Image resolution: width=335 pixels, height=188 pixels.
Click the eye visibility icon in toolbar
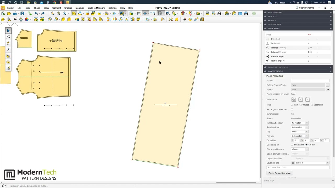point(145,13)
